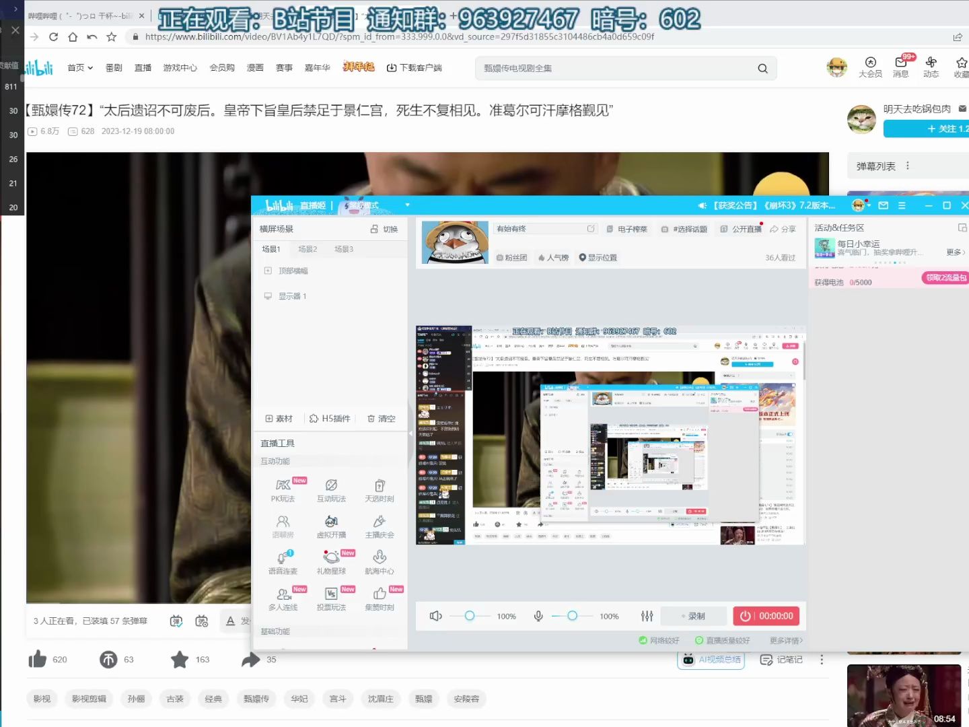The height and width of the screenshot is (727, 969).
Task: Open the 弹幕列表 more options menu
Action: (x=908, y=166)
